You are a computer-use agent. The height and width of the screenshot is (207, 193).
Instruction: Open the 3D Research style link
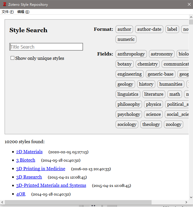point(29,177)
